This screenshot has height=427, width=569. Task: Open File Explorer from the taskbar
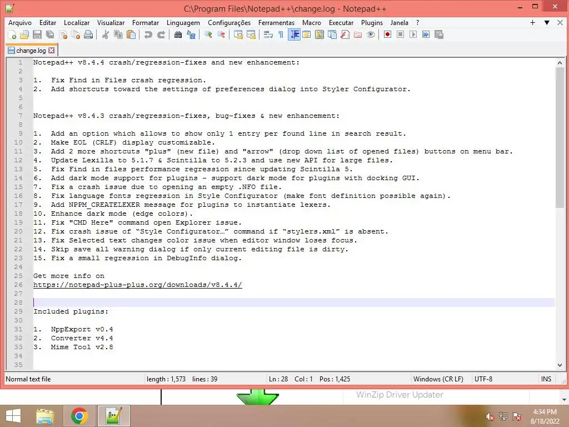(45, 416)
